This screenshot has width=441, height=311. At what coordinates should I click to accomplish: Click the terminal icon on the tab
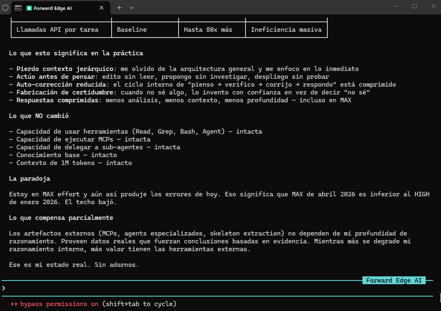pyautogui.click(x=18, y=8)
